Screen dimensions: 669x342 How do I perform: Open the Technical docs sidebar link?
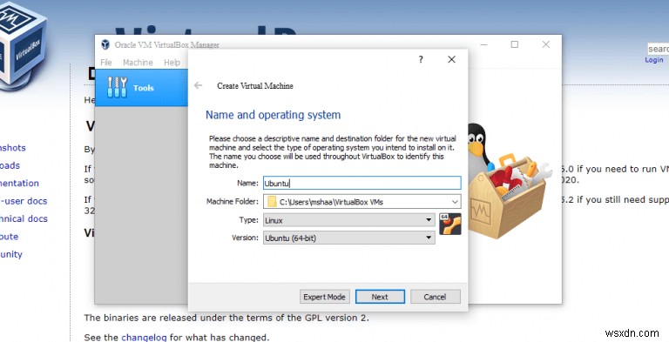click(24, 218)
